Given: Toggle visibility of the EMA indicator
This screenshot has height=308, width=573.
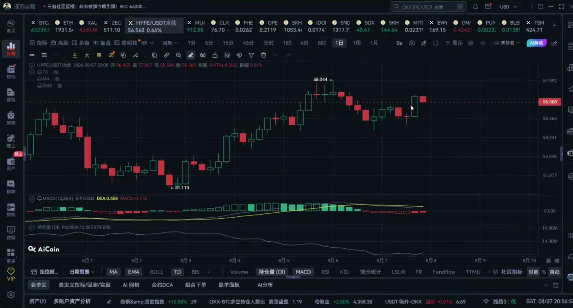Looking at the screenshot, I should coord(60,85).
